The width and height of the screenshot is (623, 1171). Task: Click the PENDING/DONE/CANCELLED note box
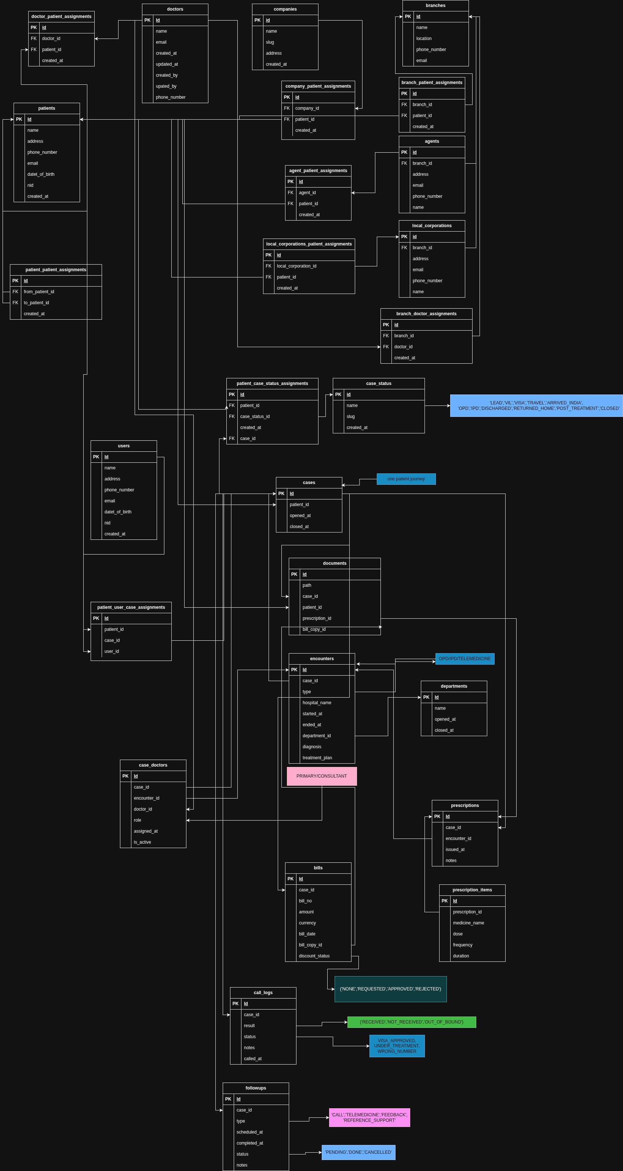click(358, 1152)
